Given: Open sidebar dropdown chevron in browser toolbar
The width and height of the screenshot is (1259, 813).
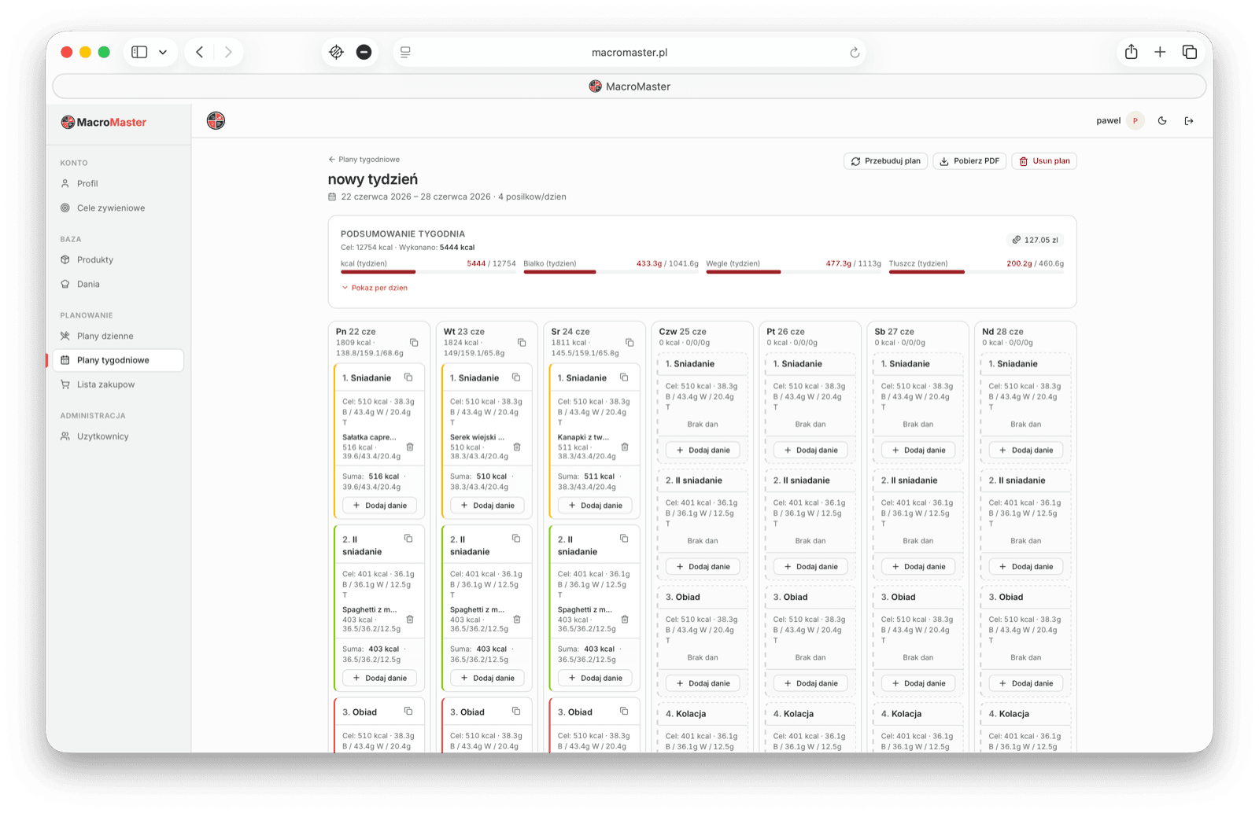Looking at the screenshot, I should click(163, 52).
